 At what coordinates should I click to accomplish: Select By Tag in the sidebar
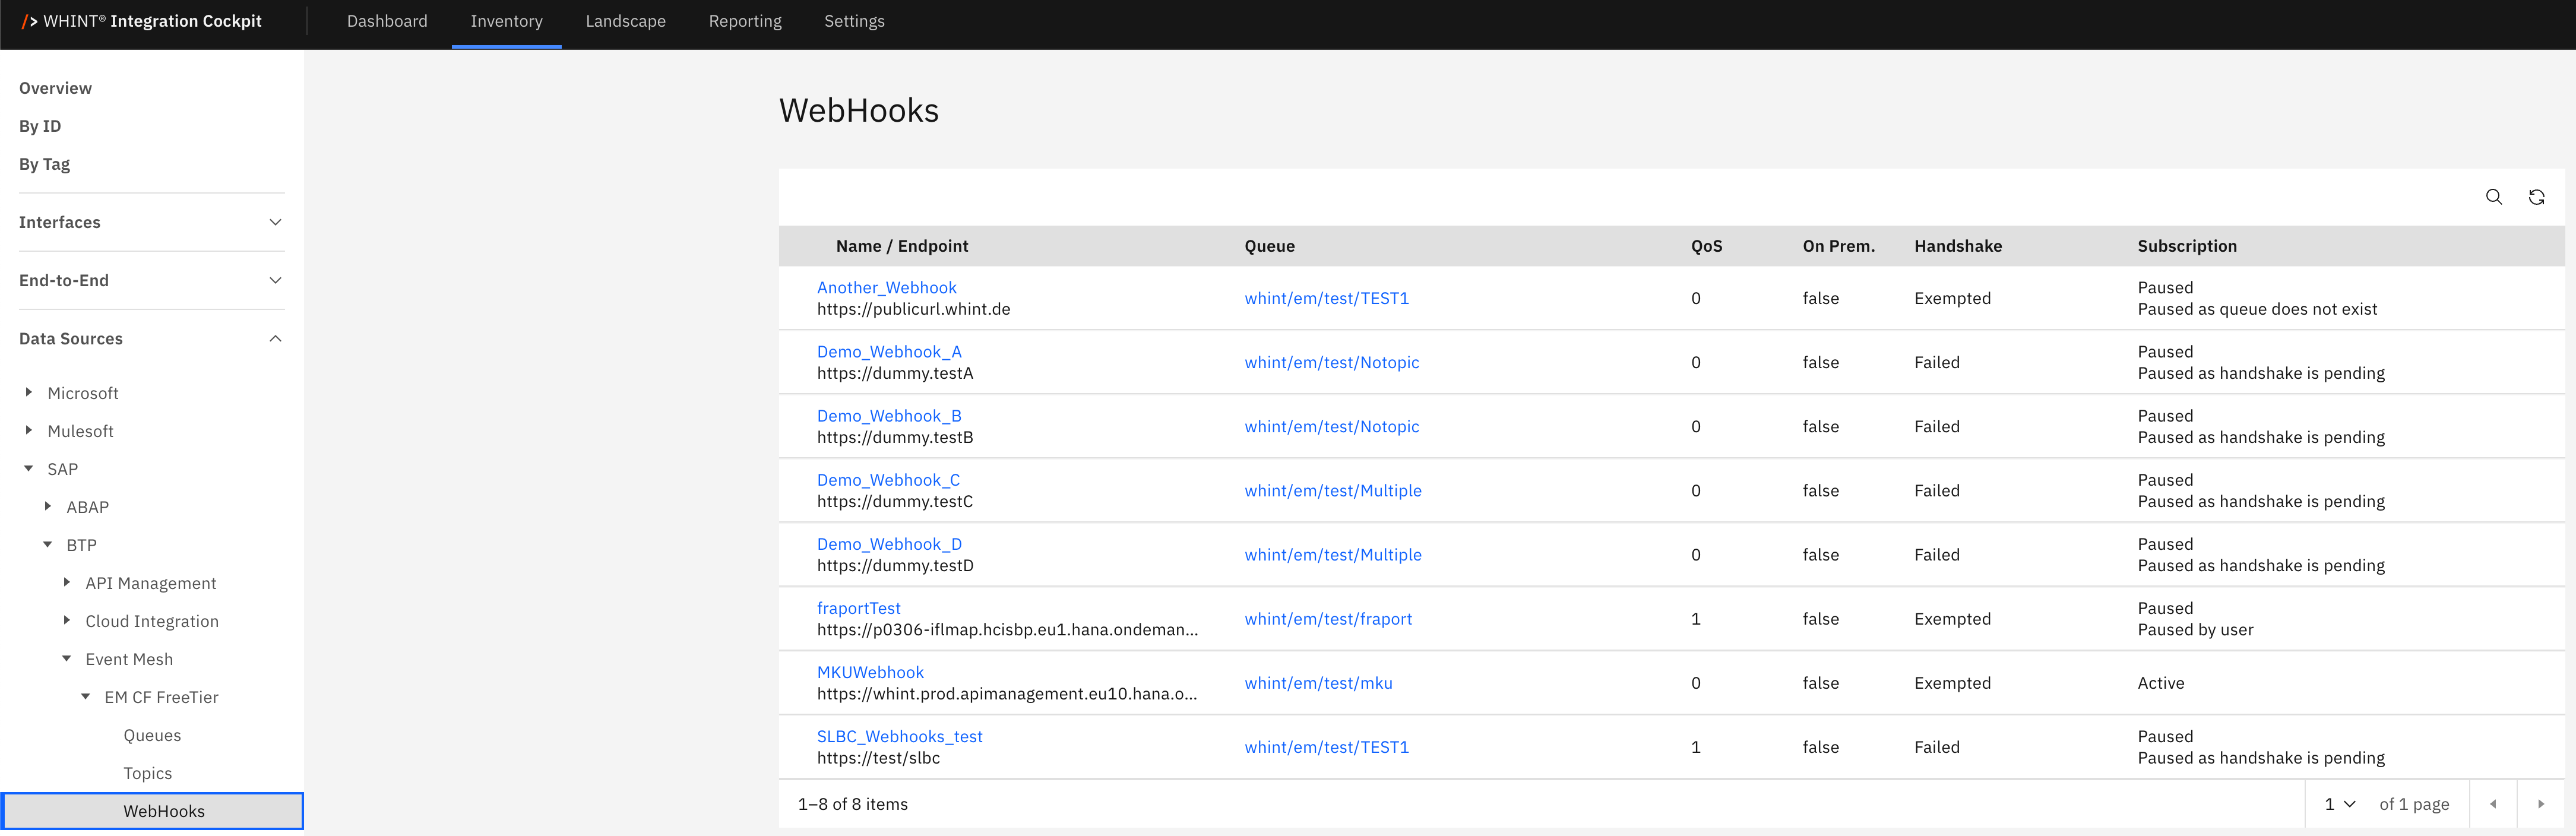click(45, 164)
